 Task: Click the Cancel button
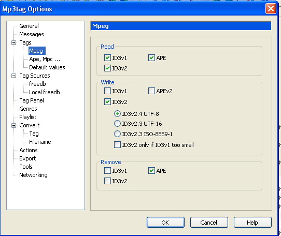(x=209, y=223)
